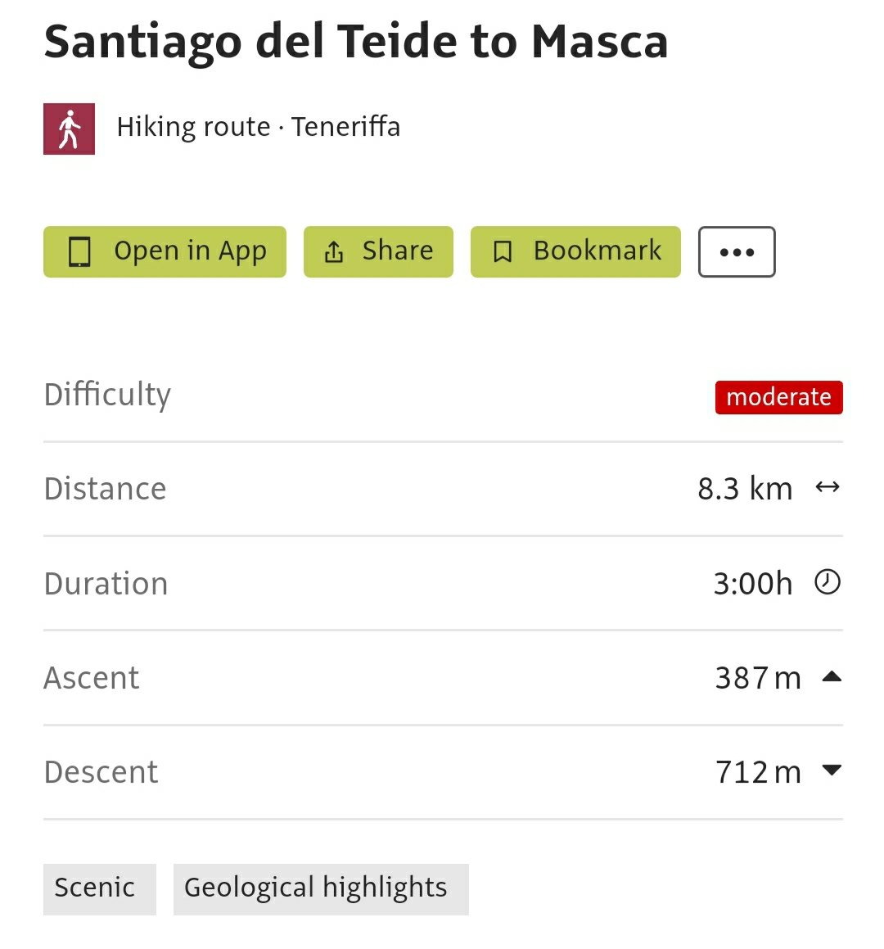Click the distance double-arrow icon
Screen dimensions: 884x949
[x=828, y=488]
